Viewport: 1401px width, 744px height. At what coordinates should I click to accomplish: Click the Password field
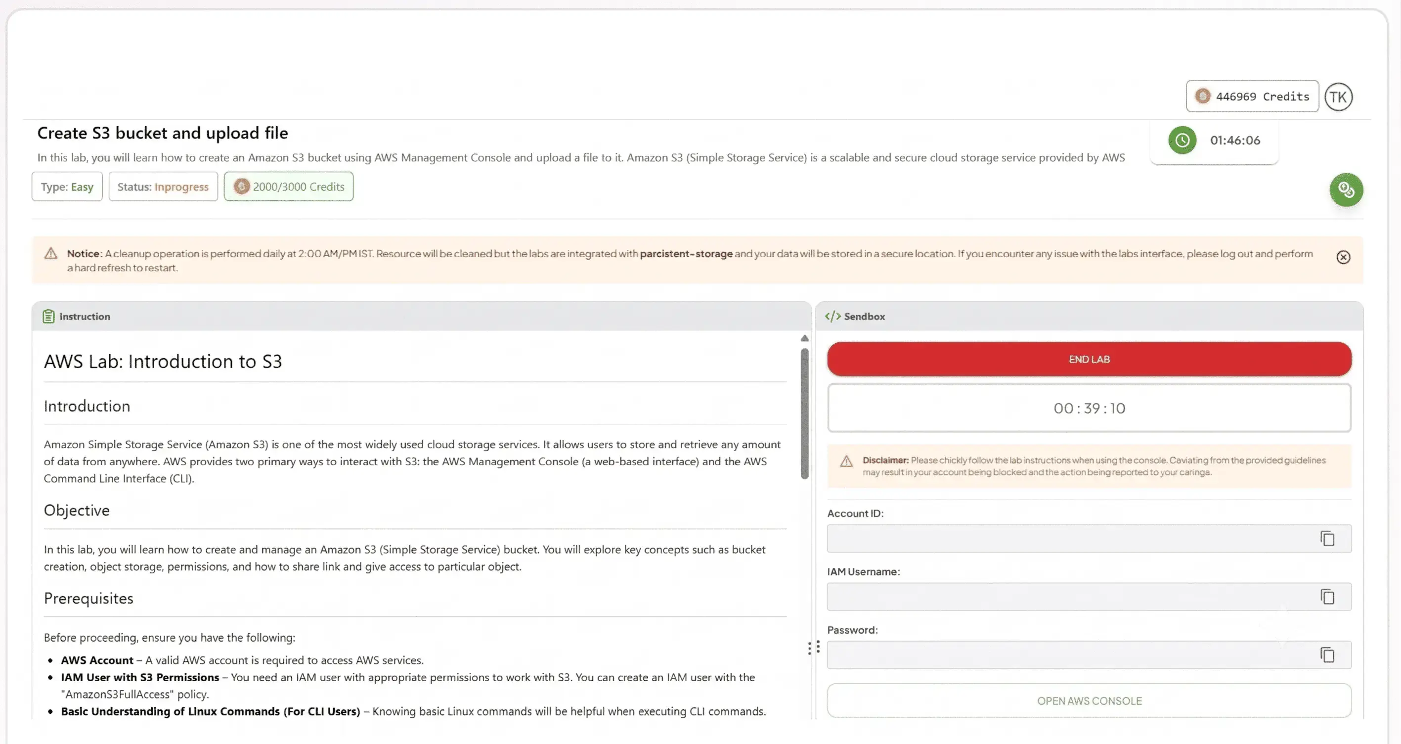(1089, 655)
